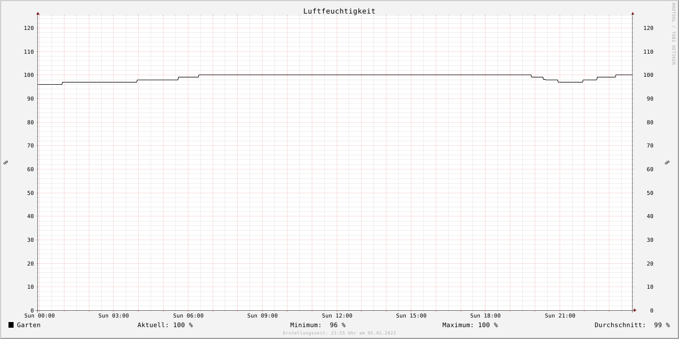Select the Garten legend label
This screenshot has width=679, height=339.
(29, 325)
